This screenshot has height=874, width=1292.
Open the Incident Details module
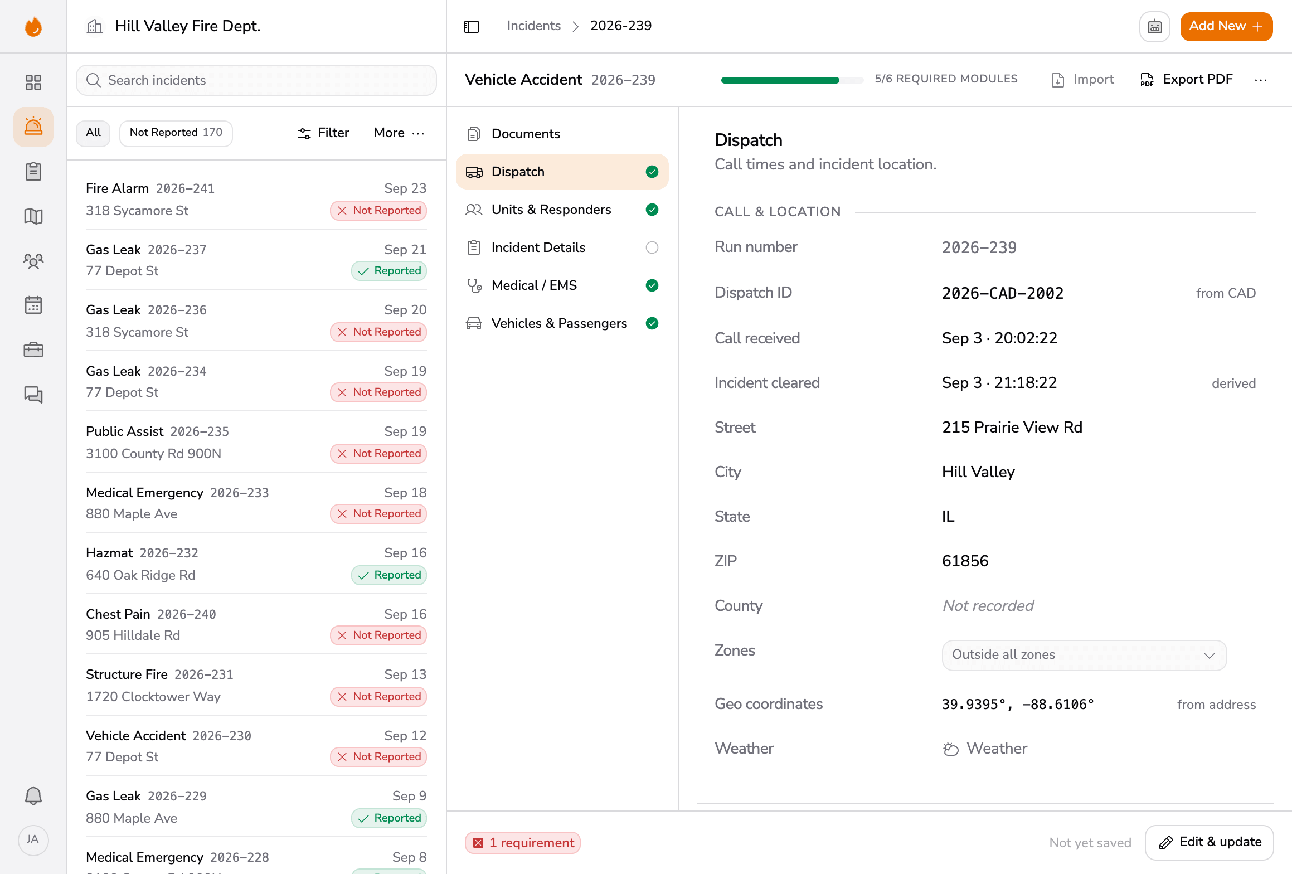point(562,247)
